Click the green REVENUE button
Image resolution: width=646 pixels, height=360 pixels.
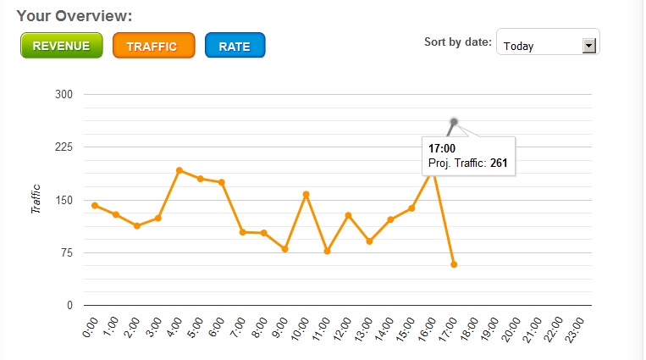click(61, 46)
